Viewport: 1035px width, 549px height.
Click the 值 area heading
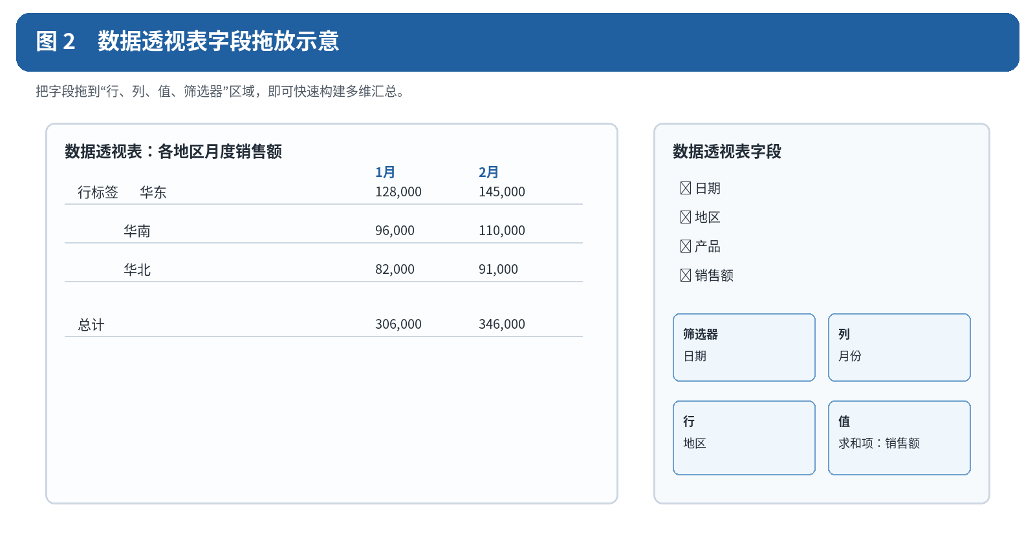(844, 421)
